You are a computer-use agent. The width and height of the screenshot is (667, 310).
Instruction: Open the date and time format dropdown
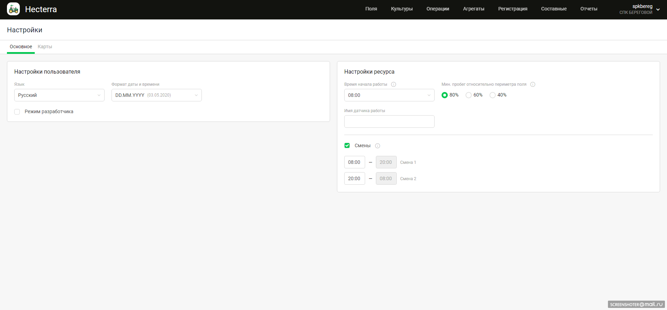coord(156,95)
